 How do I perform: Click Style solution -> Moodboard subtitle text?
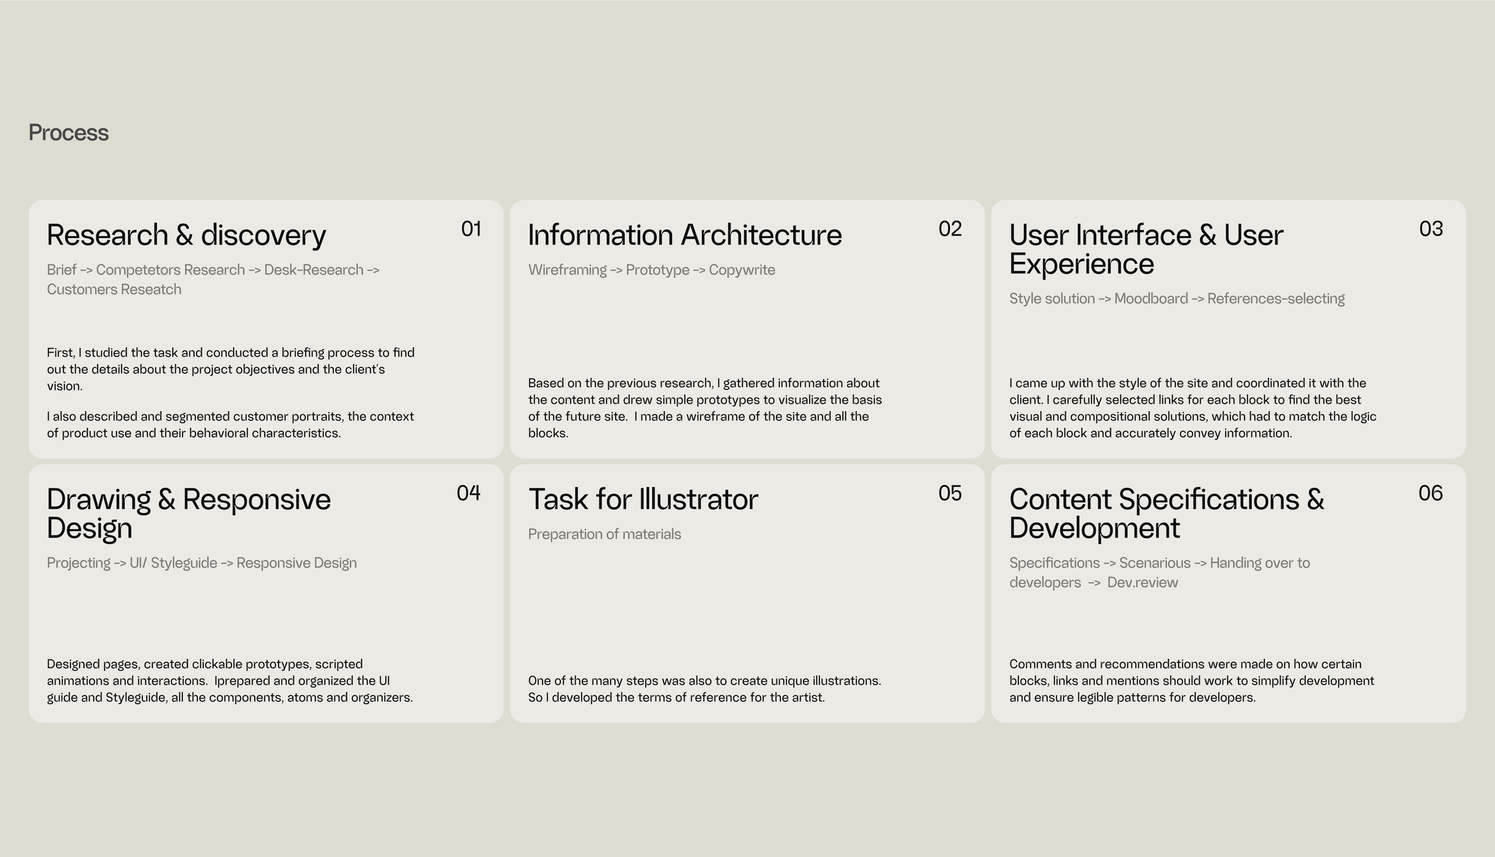[1176, 299]
